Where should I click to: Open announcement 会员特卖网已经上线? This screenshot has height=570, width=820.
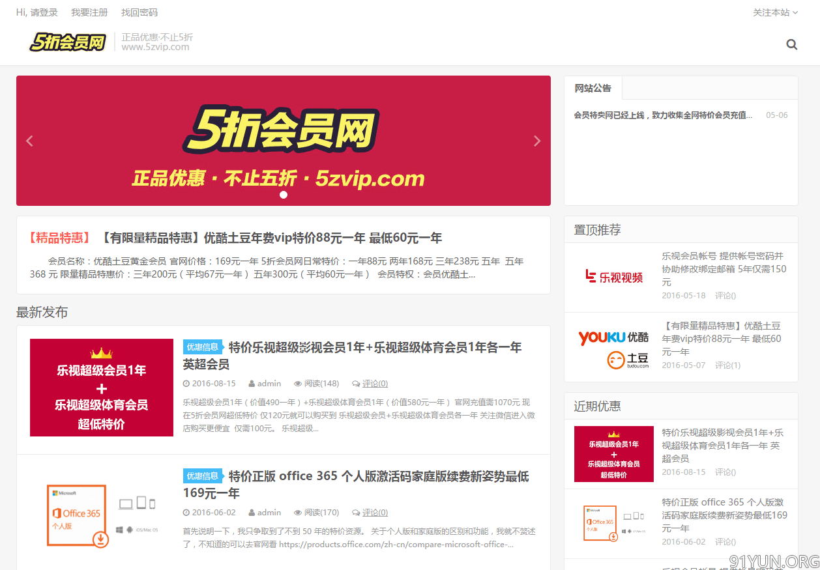click(663, 115)
